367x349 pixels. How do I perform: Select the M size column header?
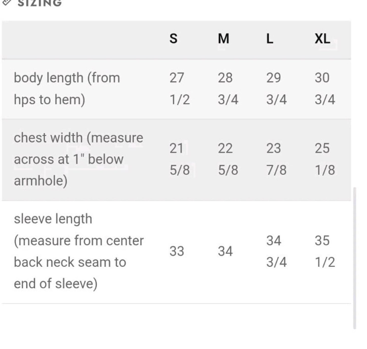click(224, 39)
